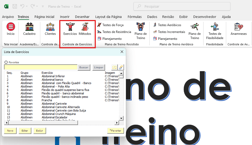Open Customize Quick Access Toolbar dropdown
The height and width of the screenshot is (145, 252).
(x=43, y=6)
